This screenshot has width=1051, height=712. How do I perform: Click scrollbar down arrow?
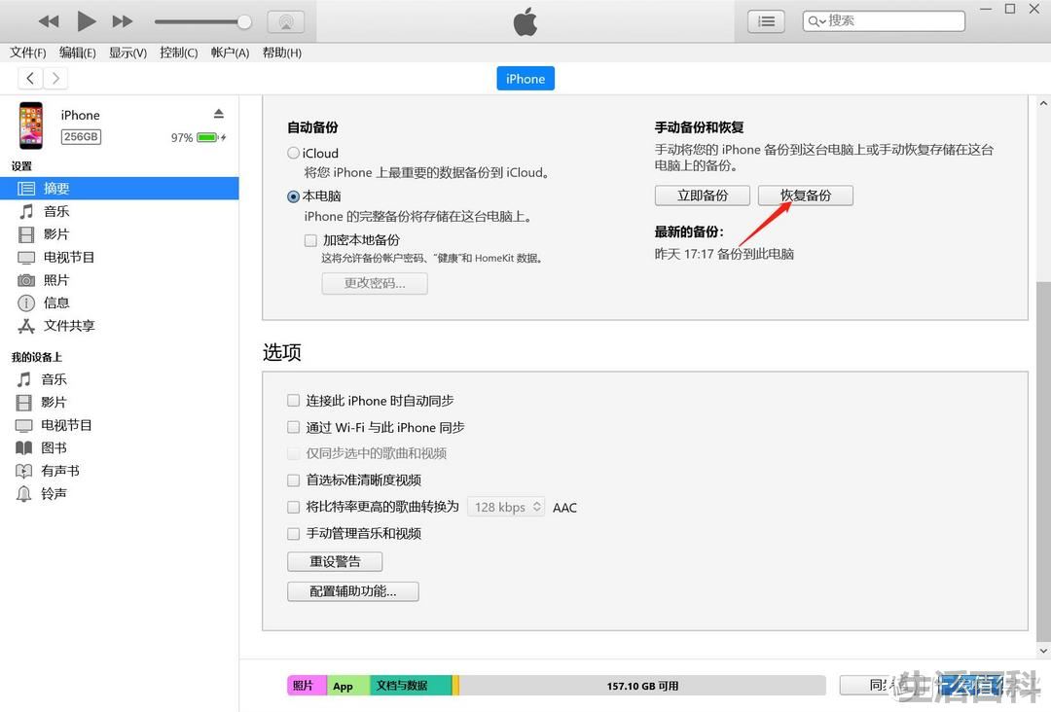coord(1043,651)
